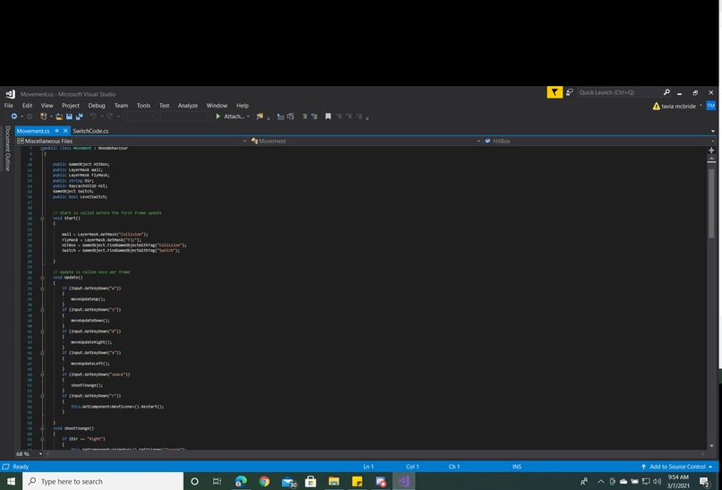Open the Debug menu
Viewport: 722px width, 490px height.
tap(97, 106)
